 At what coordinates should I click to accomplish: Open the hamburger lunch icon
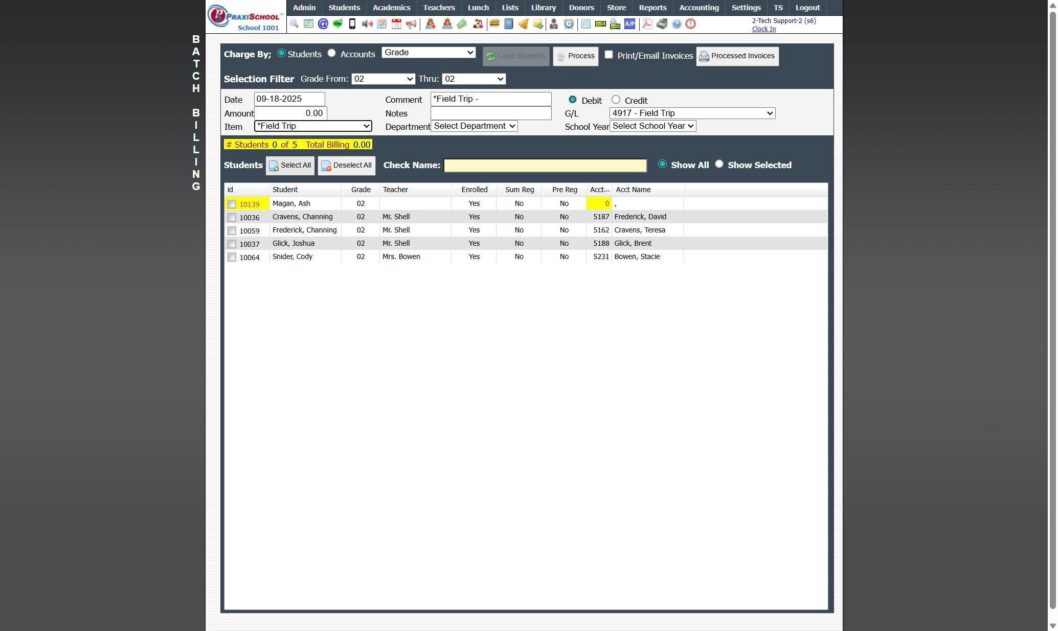[x=494, y=24]
